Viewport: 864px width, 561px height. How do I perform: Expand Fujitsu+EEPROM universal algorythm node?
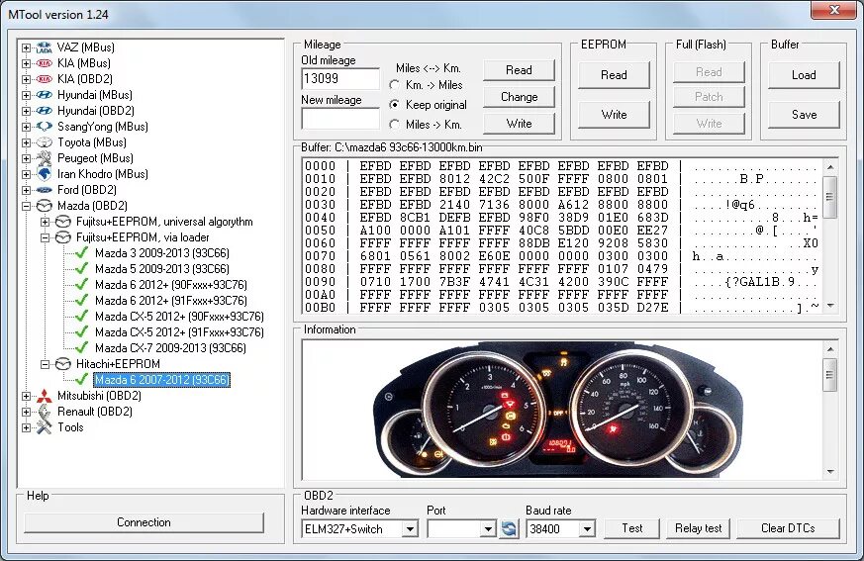(46, 222)
